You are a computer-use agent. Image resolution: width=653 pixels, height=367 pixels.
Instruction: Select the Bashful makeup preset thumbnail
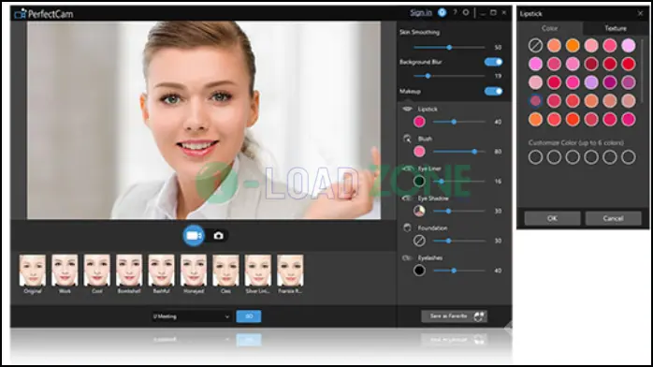coord(161,271)
